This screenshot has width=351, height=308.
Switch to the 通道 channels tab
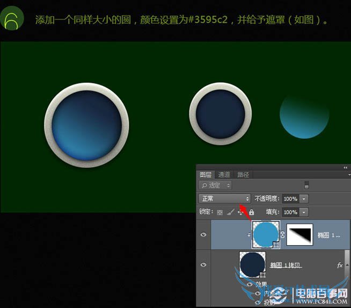coord(224,175)
